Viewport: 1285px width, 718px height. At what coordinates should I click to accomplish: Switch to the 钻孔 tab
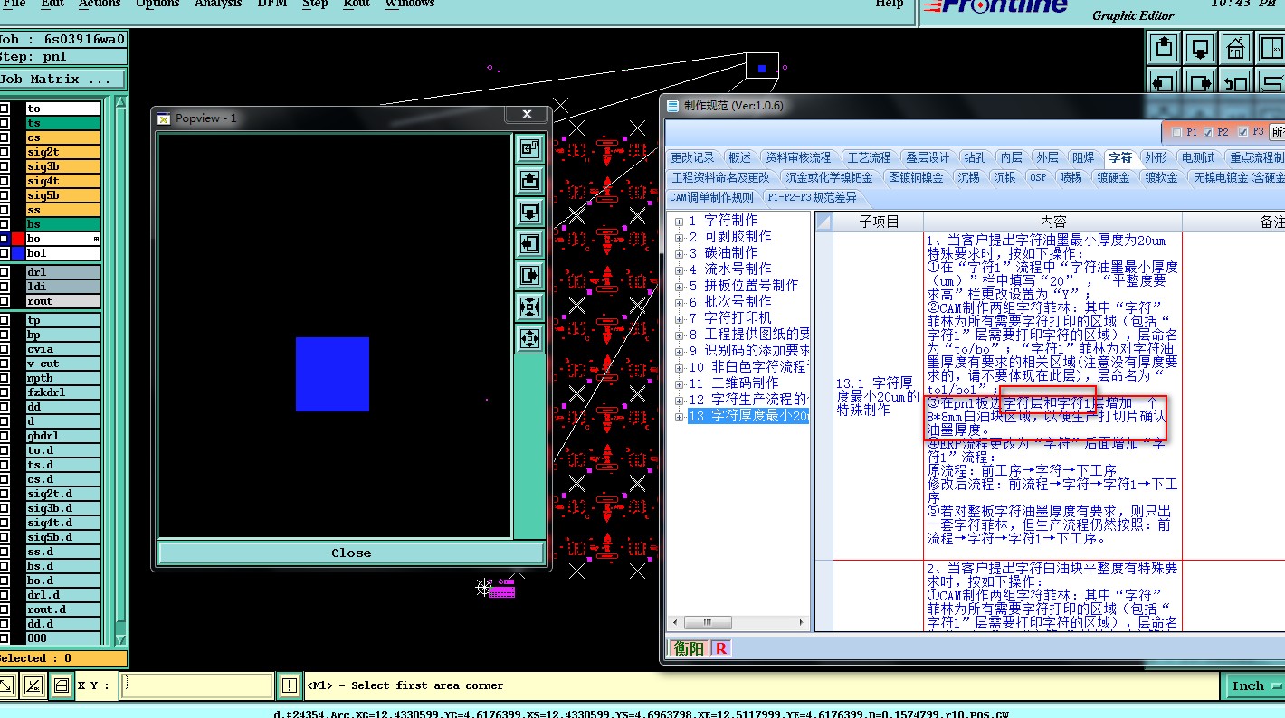(x=975, y=157)
